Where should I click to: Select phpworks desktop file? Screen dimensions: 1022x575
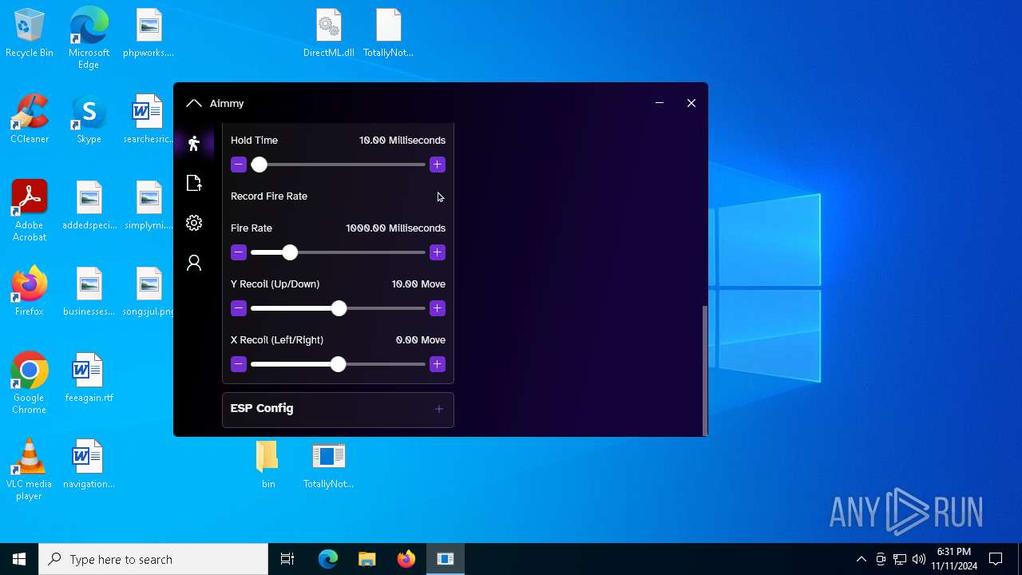pos(149,34)
